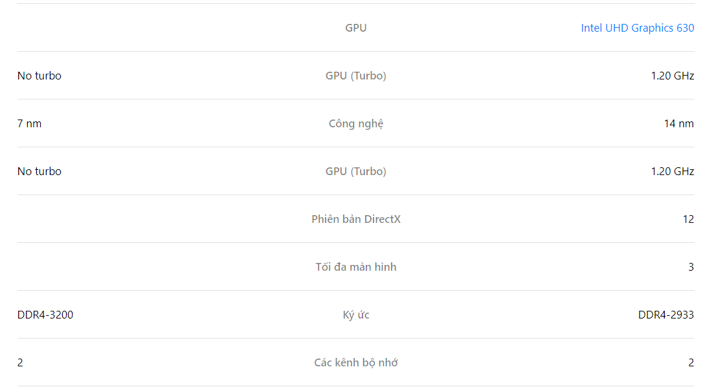The height and width of the screenshot is (387, 701).
Task: Click the Phiên bản DirectX label
Action: (x=356, y=219)
